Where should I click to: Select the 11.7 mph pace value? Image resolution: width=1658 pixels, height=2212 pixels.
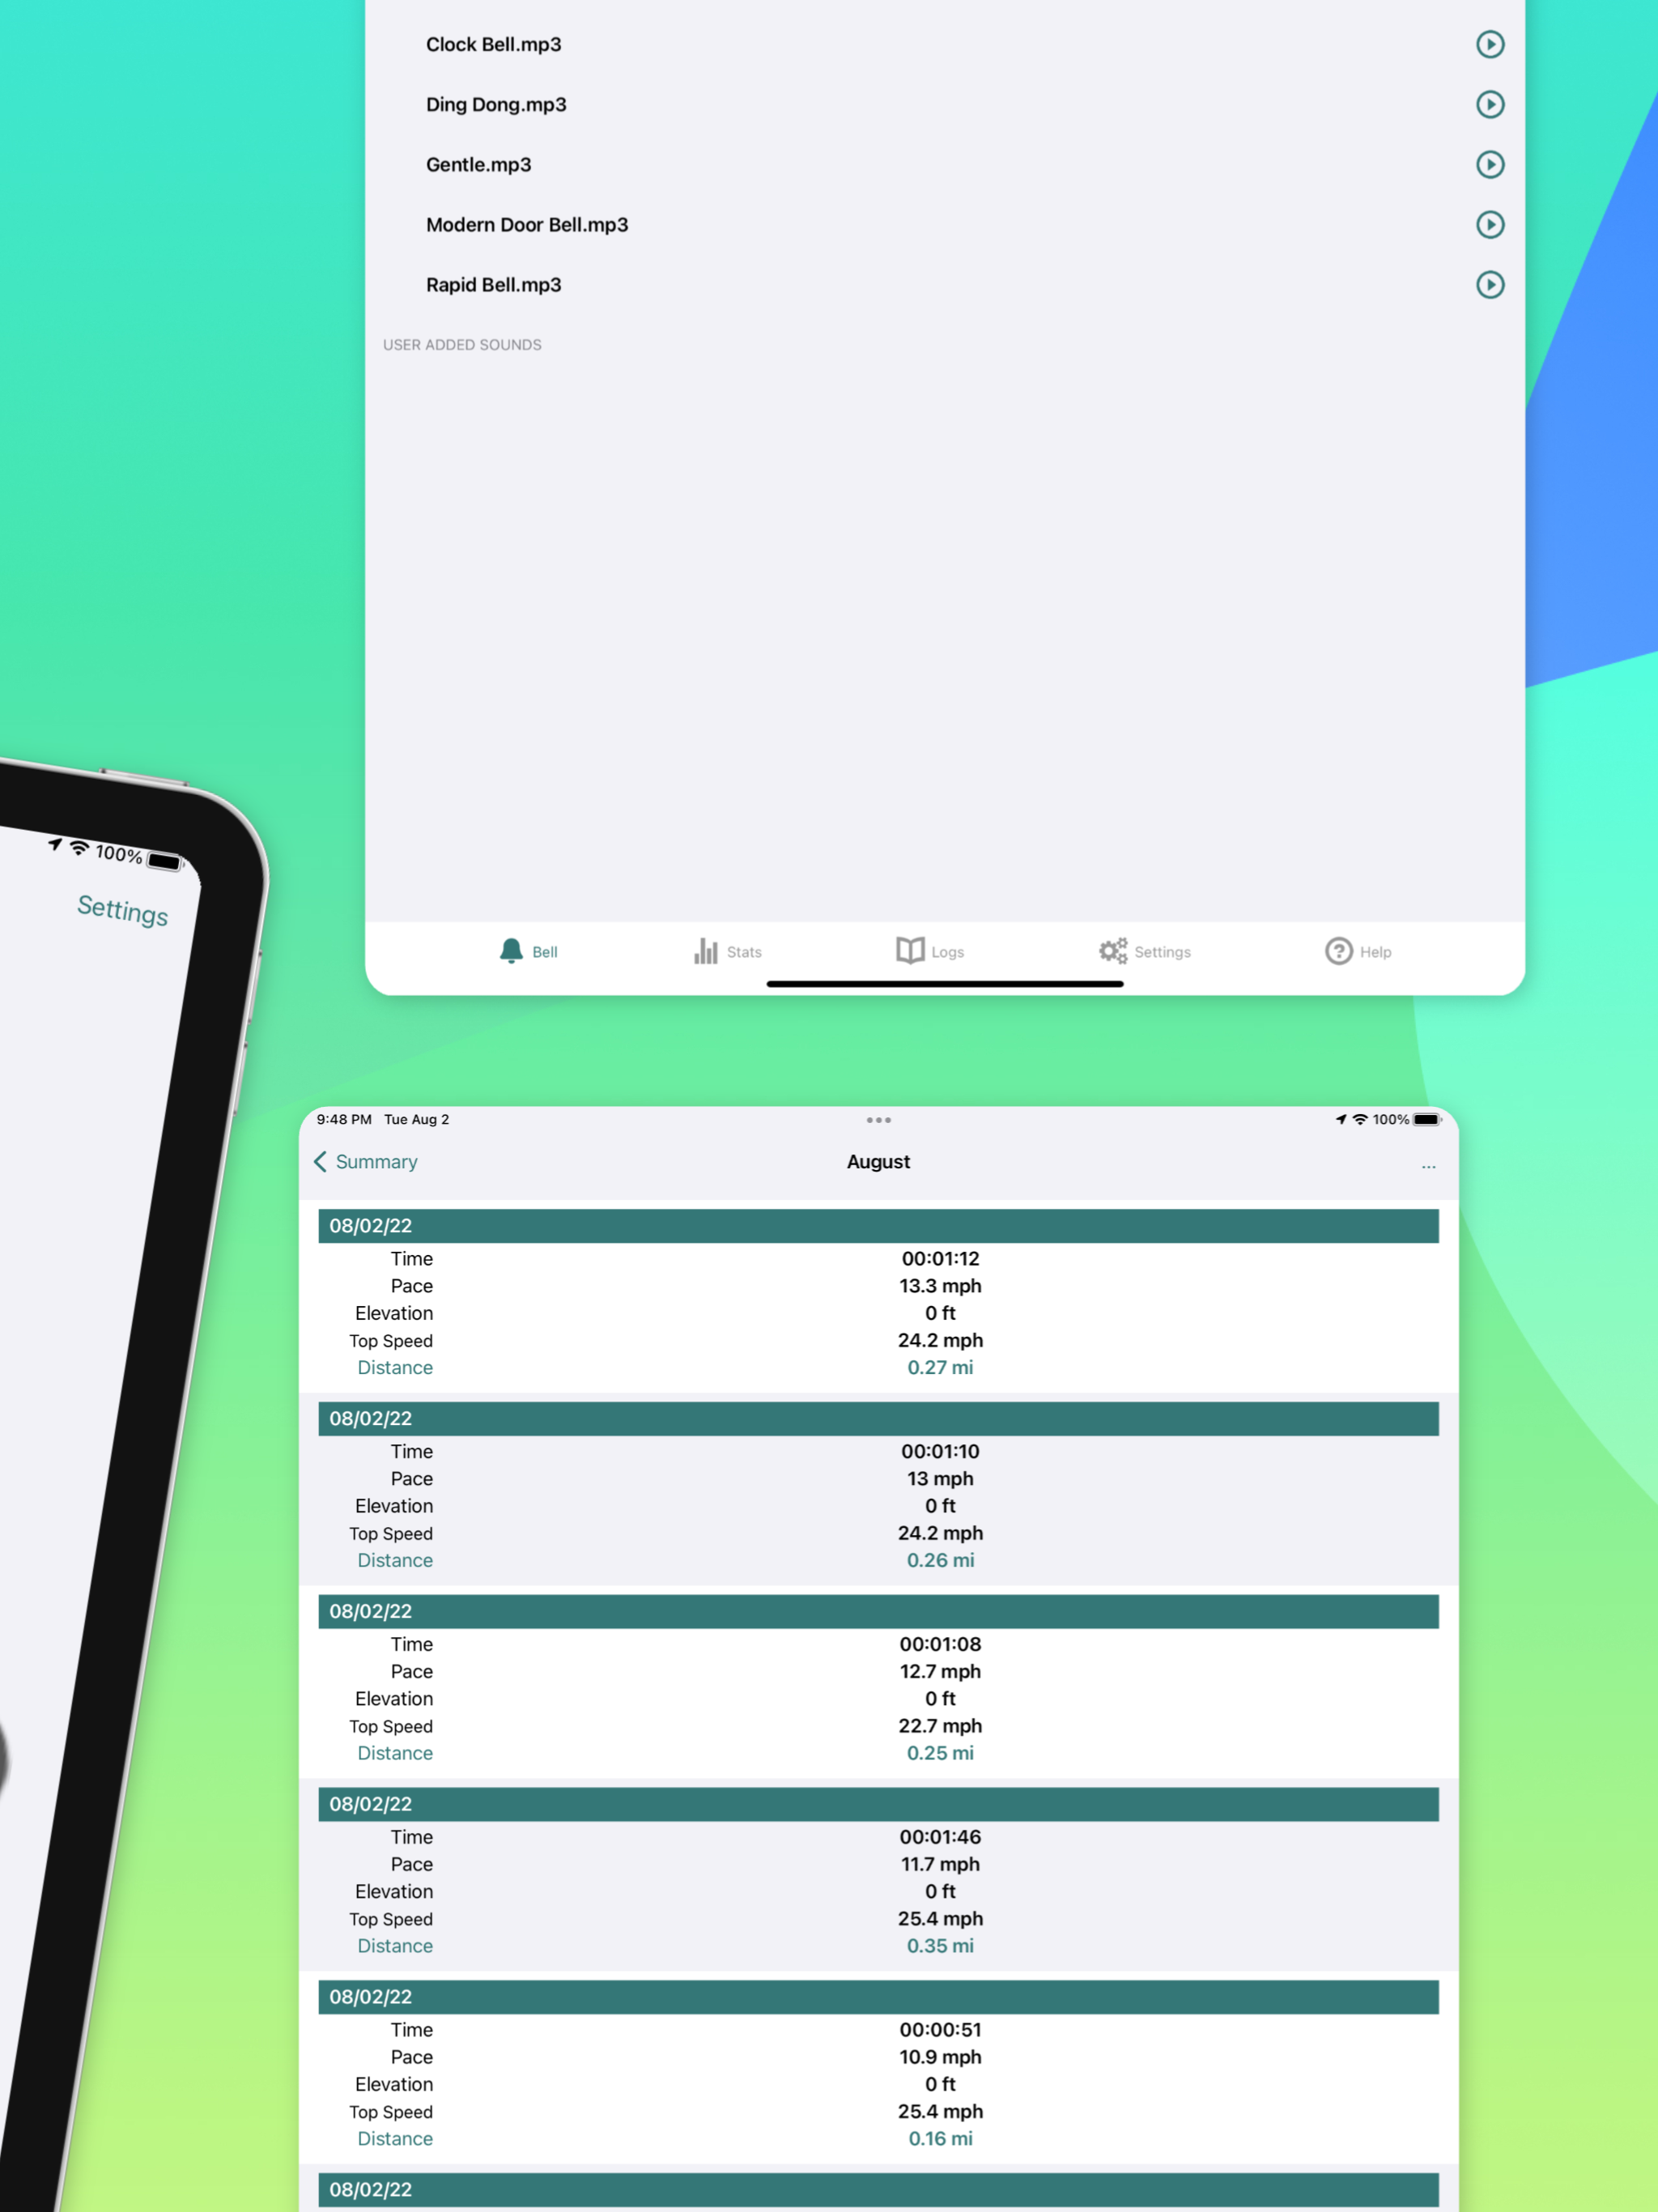(x=940, y=1864)
